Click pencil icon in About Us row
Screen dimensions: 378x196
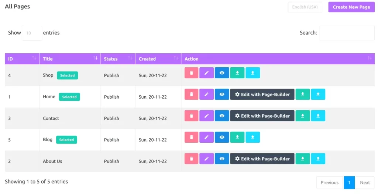click(x=206, y=159)
